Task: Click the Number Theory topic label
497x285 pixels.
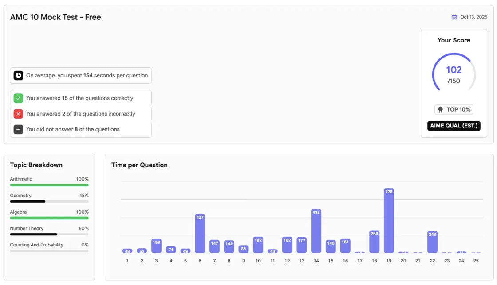Action: click(x=27, y=228)
